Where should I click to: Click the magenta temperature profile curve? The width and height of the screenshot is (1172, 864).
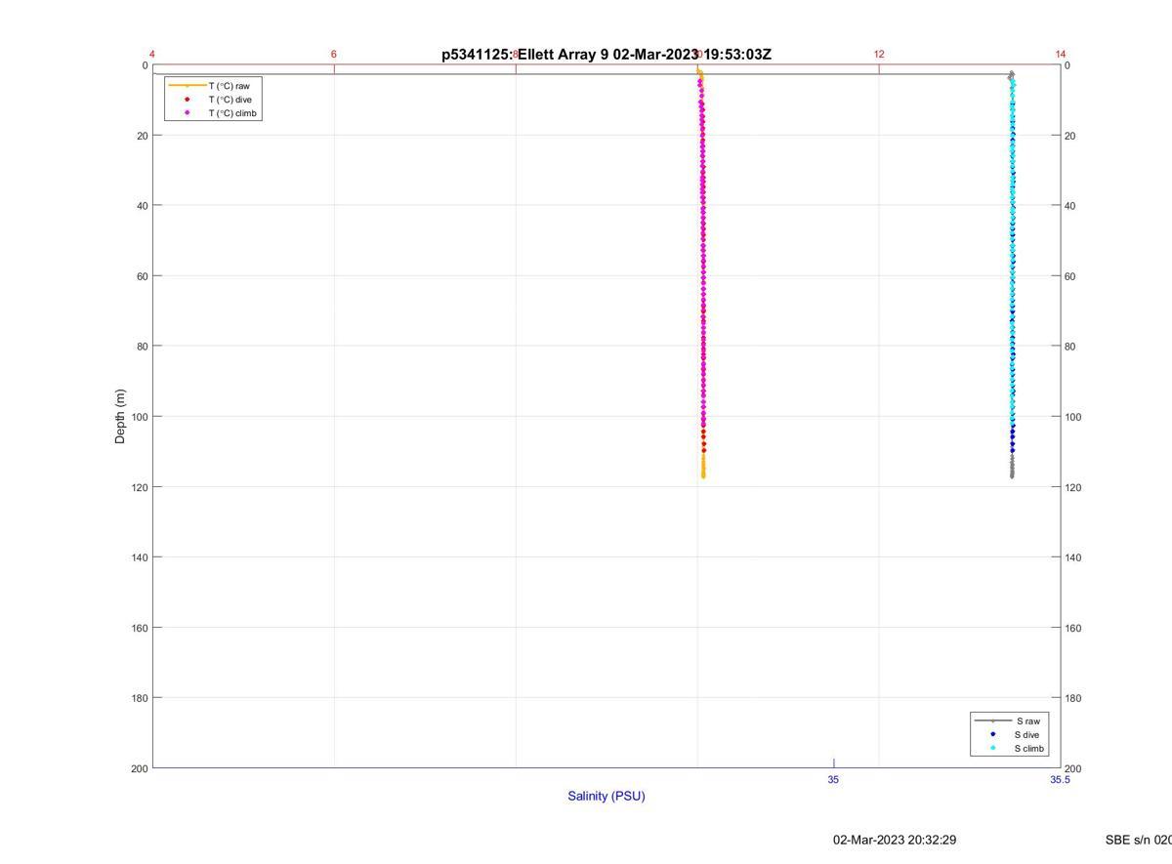[x=702, y=254]
